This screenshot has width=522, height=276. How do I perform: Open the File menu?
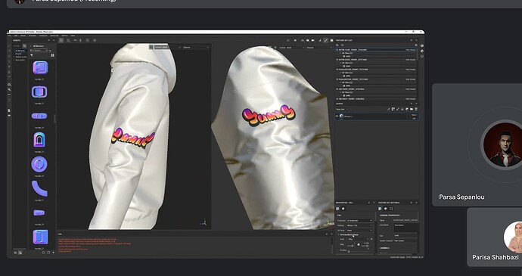coord(9,36)
